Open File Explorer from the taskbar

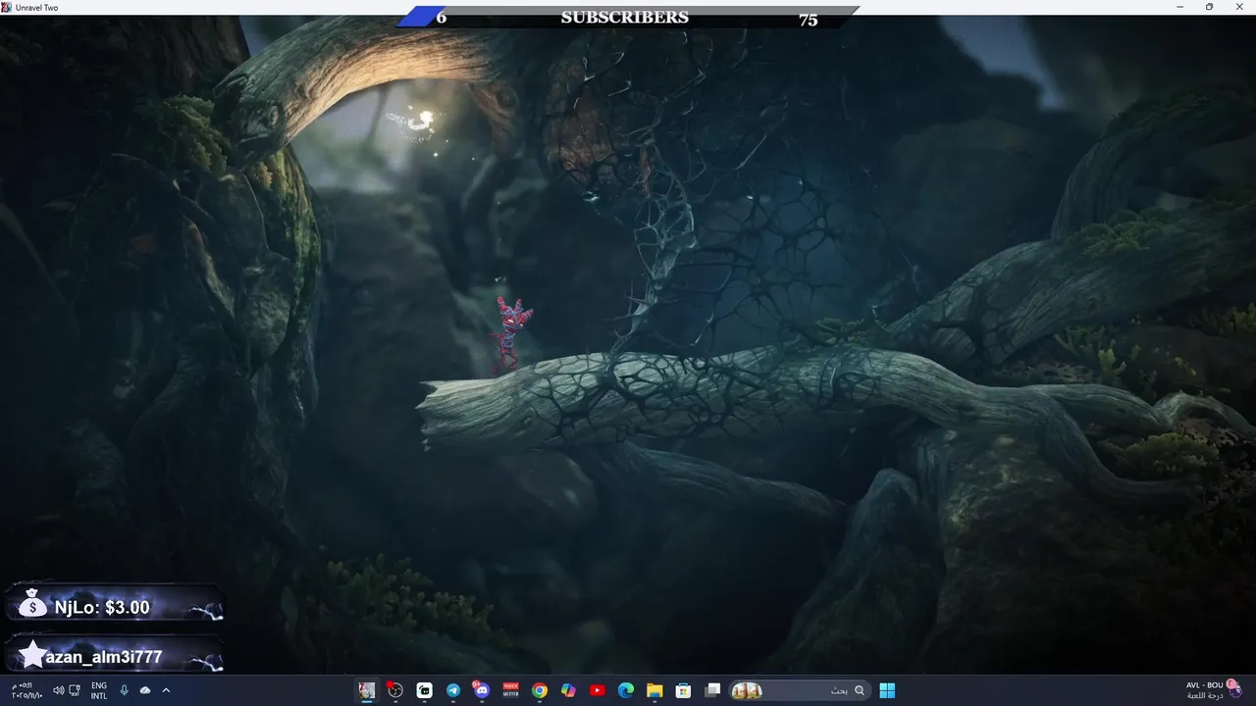point(654,690)
